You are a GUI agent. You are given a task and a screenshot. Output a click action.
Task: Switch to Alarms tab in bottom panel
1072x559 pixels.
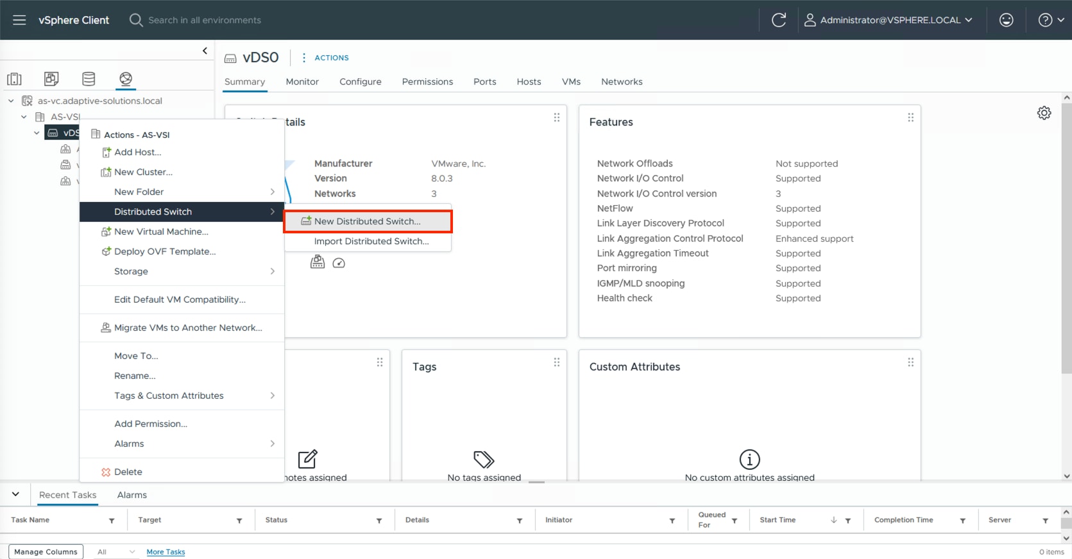click(132, 495)
